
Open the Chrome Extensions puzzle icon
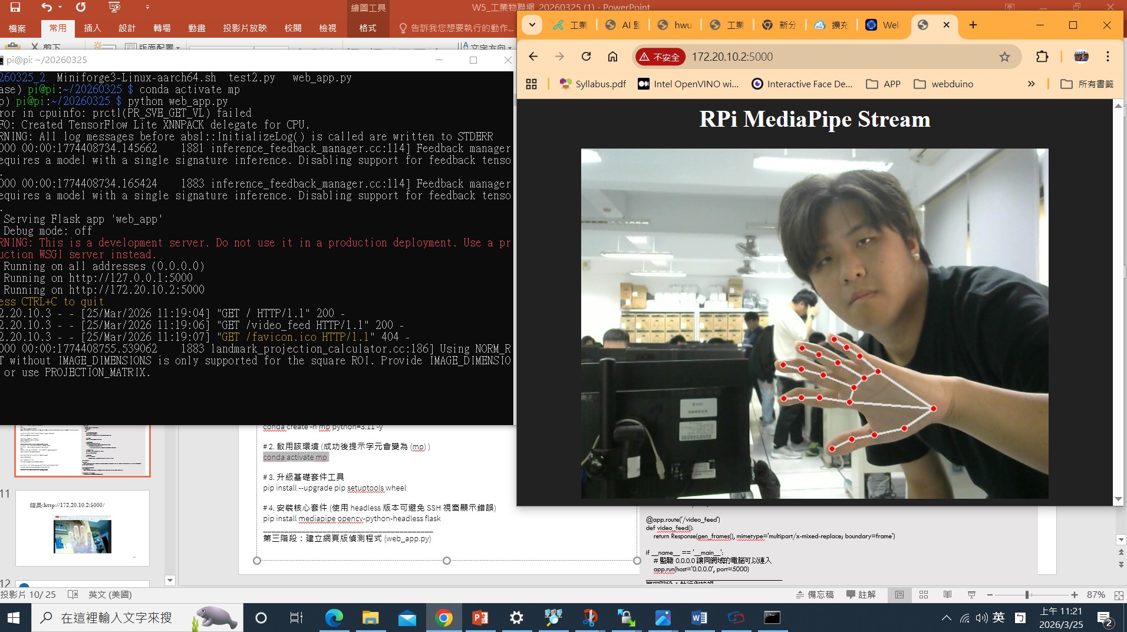[x=1042, y=57]
